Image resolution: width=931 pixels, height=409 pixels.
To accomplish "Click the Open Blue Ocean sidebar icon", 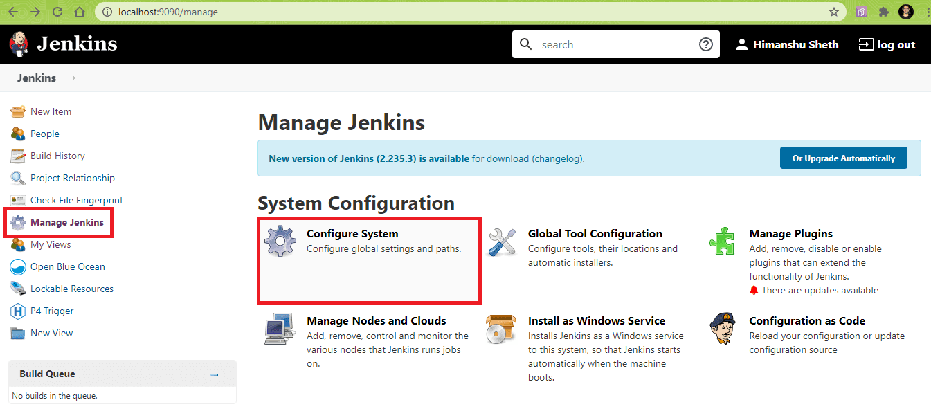I will pyautogui.click(x=18, y=267).
